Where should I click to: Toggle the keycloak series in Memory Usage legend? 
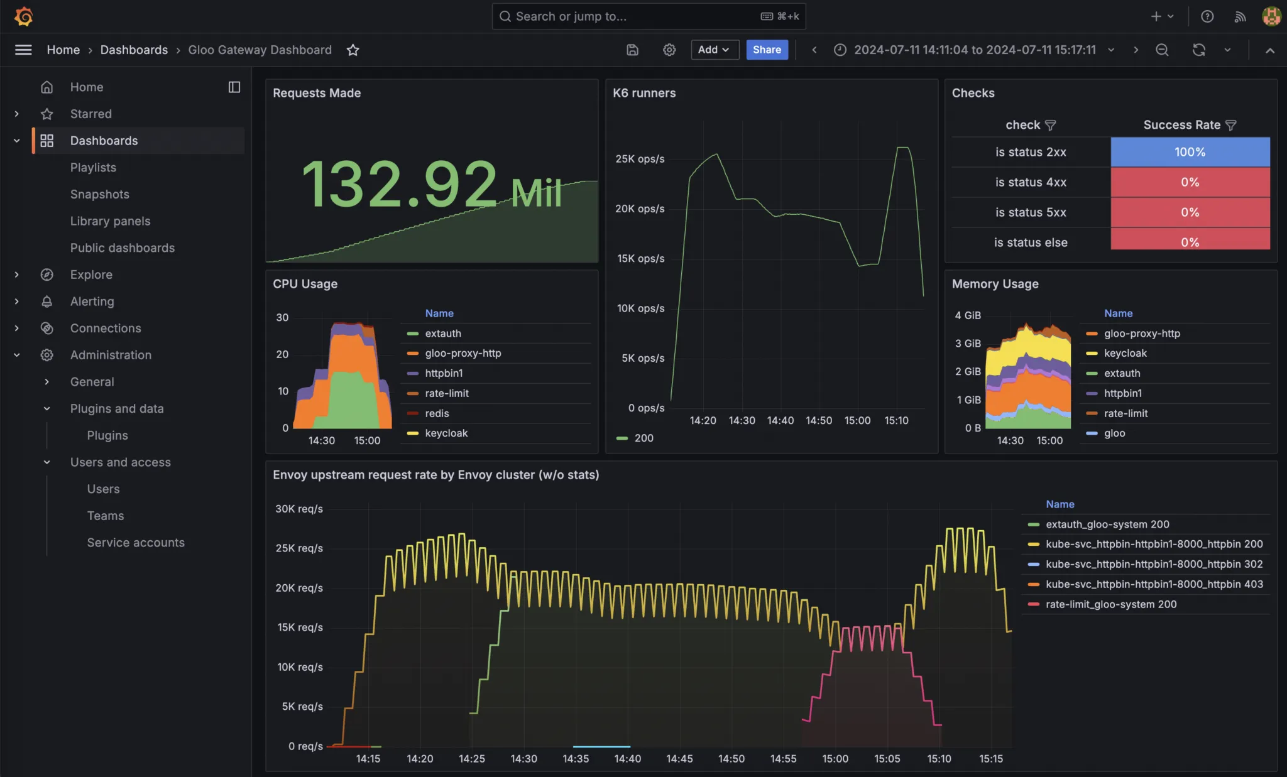click(x=1124, y=353)
